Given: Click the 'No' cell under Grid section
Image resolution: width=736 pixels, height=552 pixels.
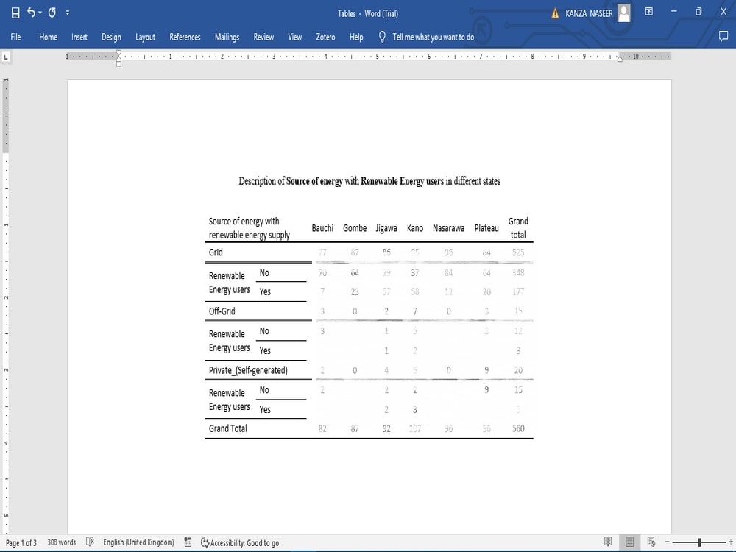Looking at the screenshot, I should coord(264,273).
